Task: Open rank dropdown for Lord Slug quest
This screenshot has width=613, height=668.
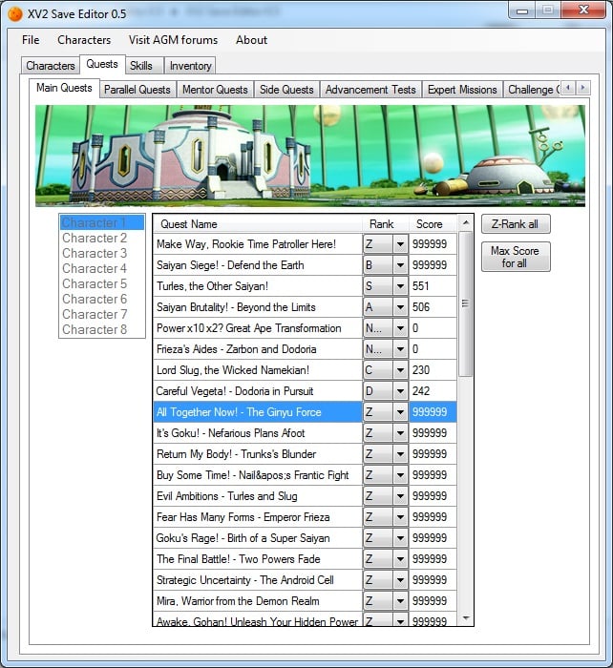Action: click(400, 370)
